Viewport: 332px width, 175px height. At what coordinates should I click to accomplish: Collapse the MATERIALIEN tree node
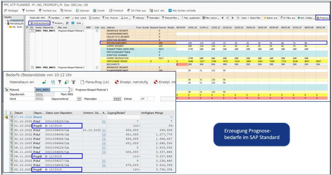pos(5,23)
